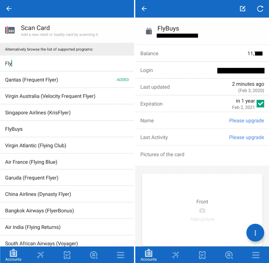This screenshot has width=269, height=263.
Task: Focus the program search field containing Fly
Action: tap(67, 64)
